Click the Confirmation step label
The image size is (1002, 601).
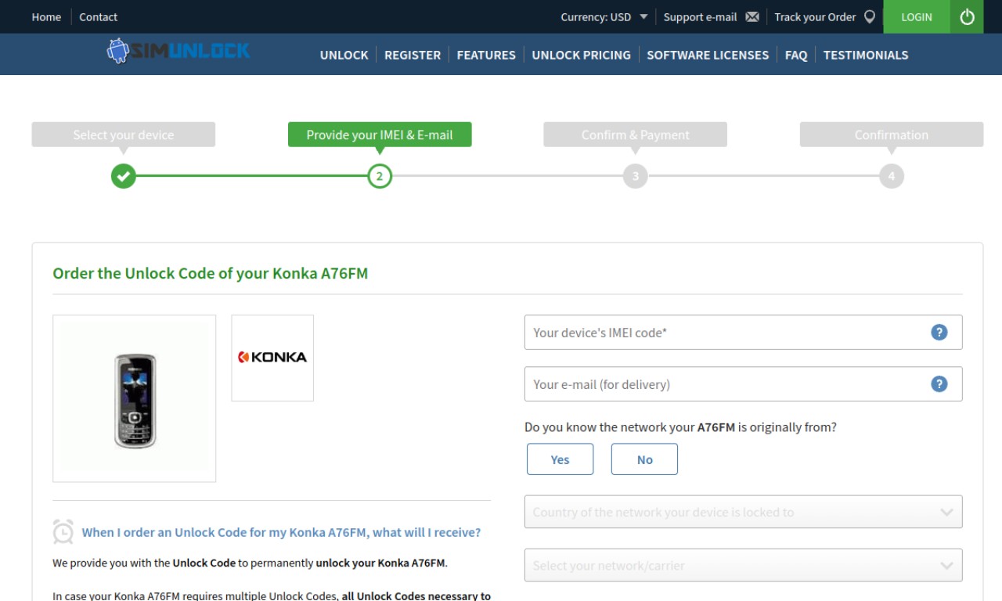[x=892, y=135]
